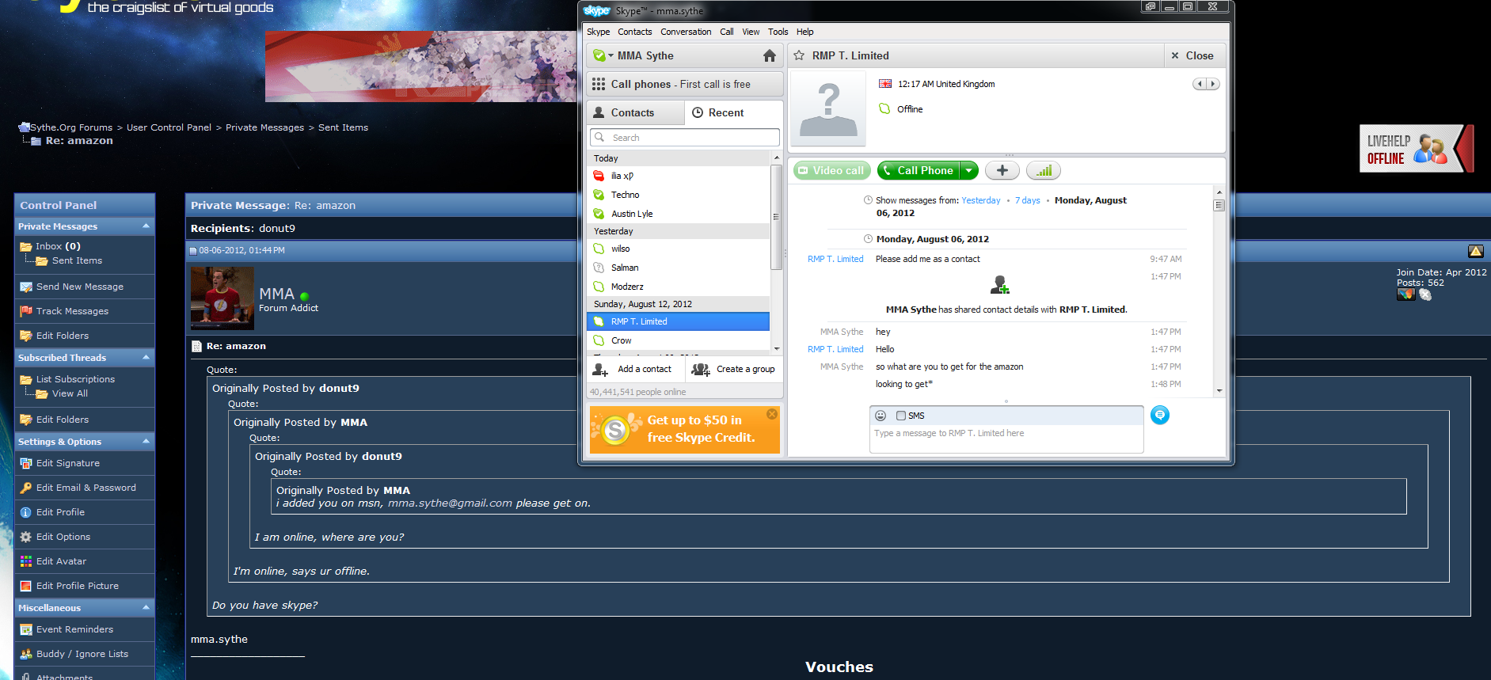Collapse the Settings & Options section
This screenshot has height=680, width=1491.
click(x=146, y=442)
